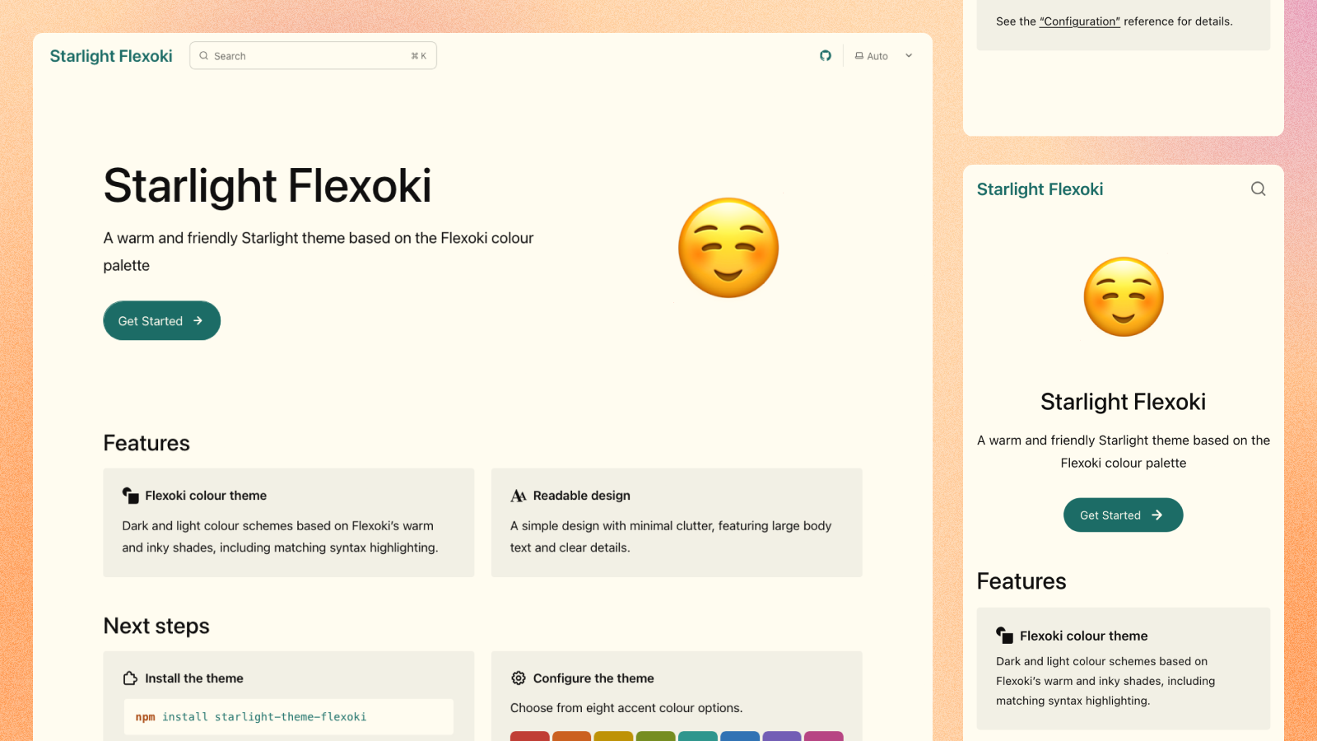Click the smiling emoji image in desktop hero
Viewport: 1317px width, 741px height.
pyautogui.click(x=728, y=248)
